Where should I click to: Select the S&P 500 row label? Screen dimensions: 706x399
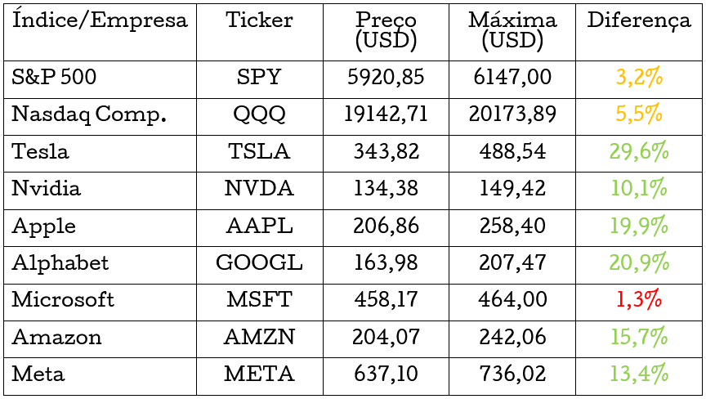54,78
